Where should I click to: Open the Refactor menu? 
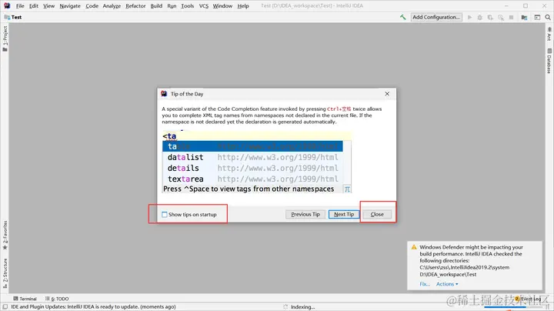tap(135, 6)
